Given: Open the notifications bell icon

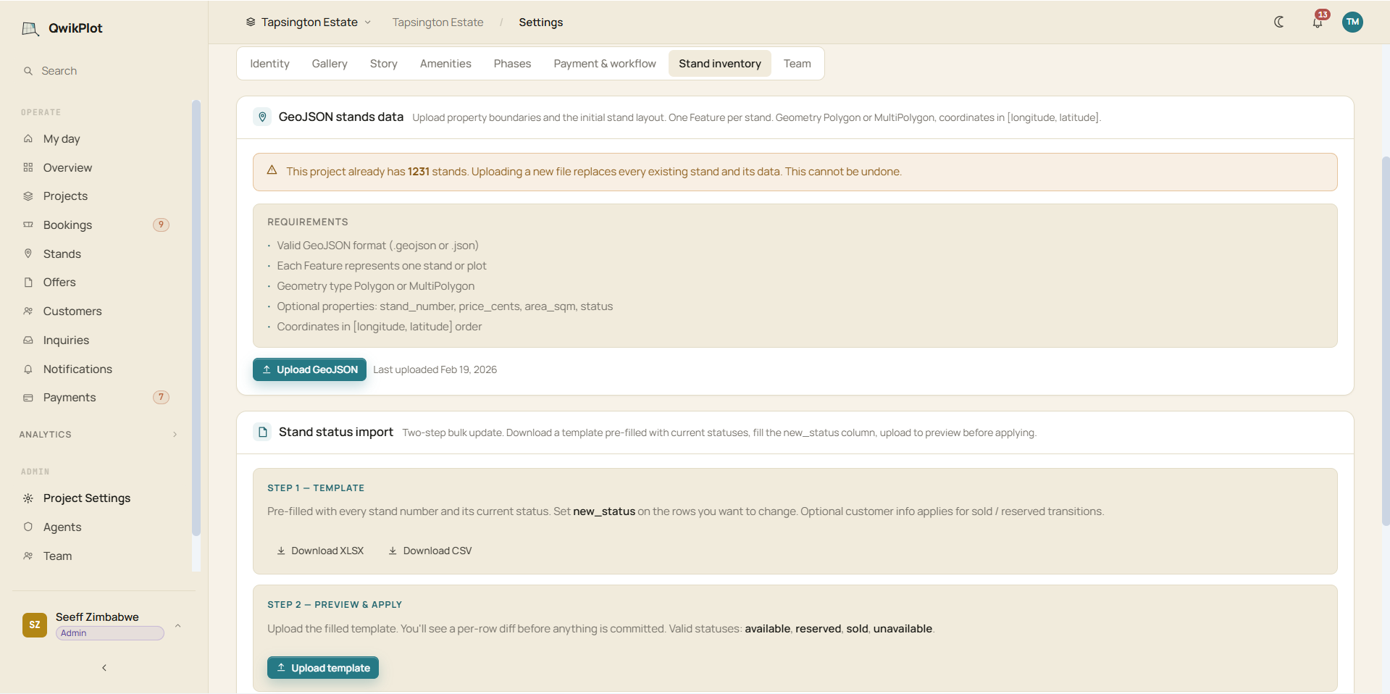Looking at the screenshot, I should point(1318,22).
